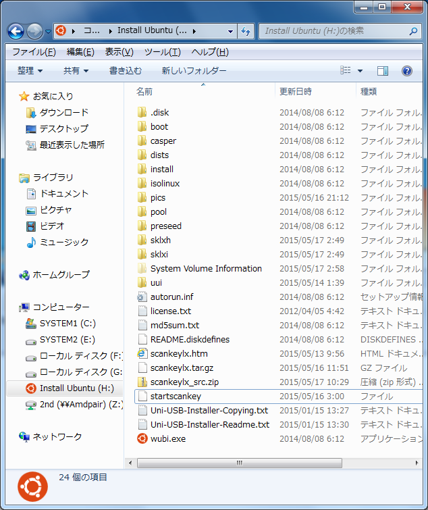
Task: Select the scankeylx.htm HTML icon
Action: tap(142, 353)
